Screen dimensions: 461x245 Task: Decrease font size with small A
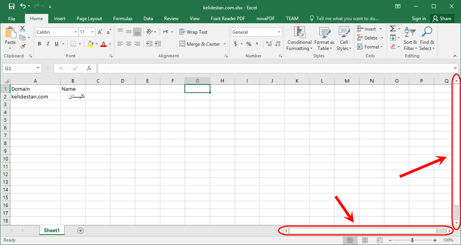click(109, 32)
